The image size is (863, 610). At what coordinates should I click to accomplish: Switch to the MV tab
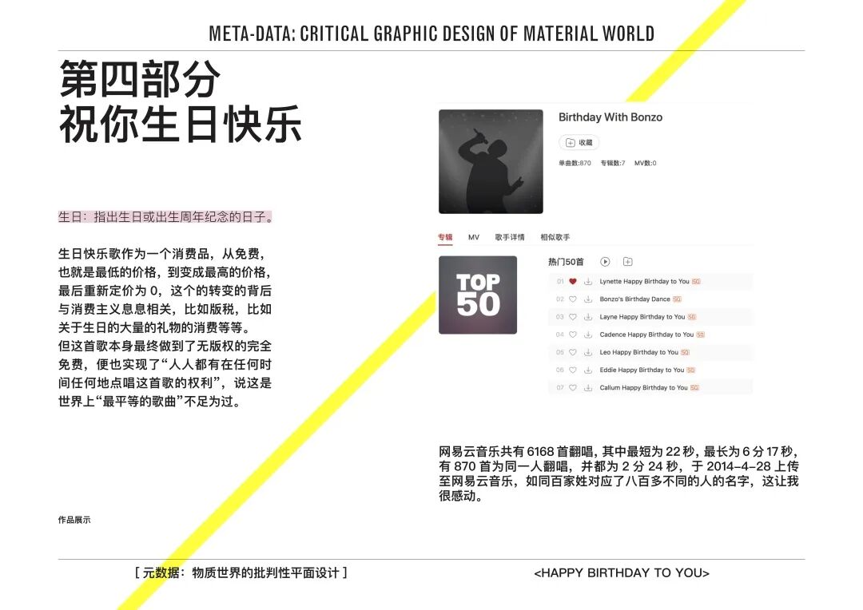pyautogui.click(x=472, y=237)
